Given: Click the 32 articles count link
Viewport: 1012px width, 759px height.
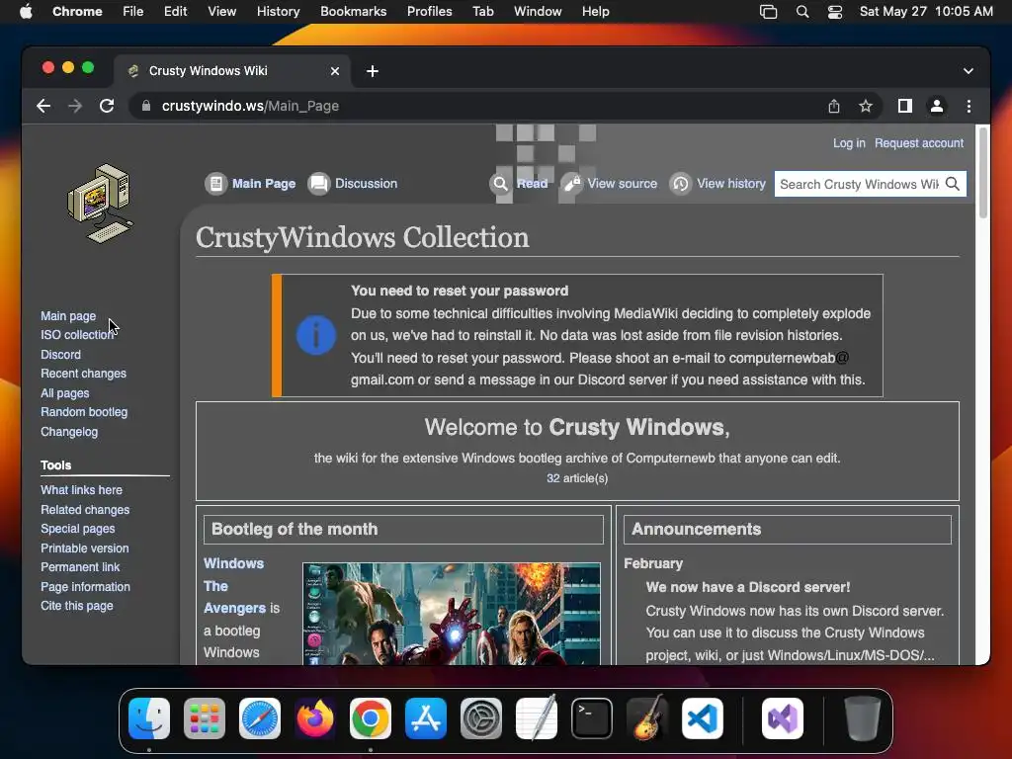Looking at the screenshot, I should click(552, 478).
